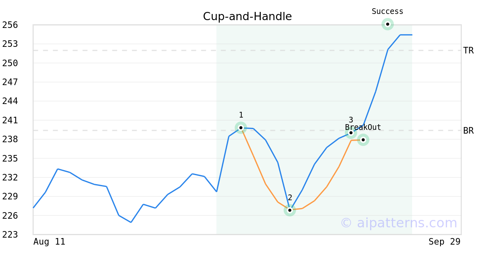Click the TR target line label

click(468, 51)
